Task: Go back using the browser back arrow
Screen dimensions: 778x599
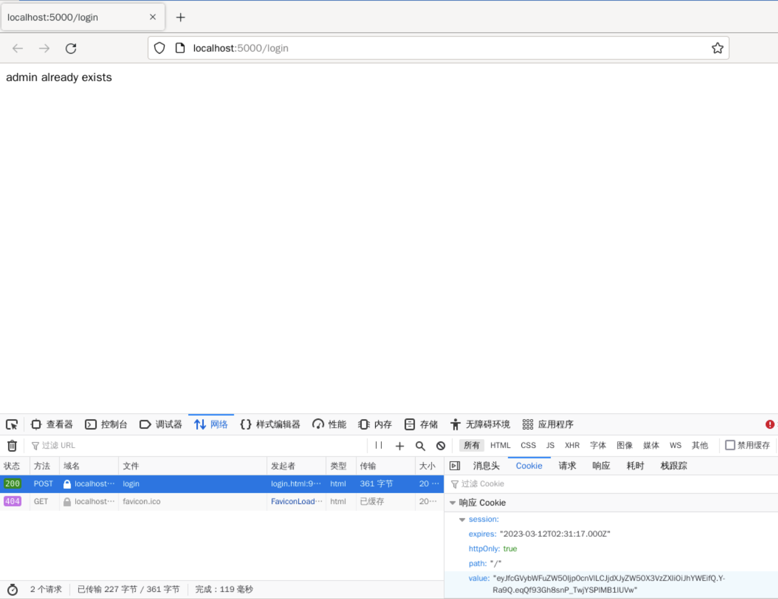Action: (x=18, y=48)
